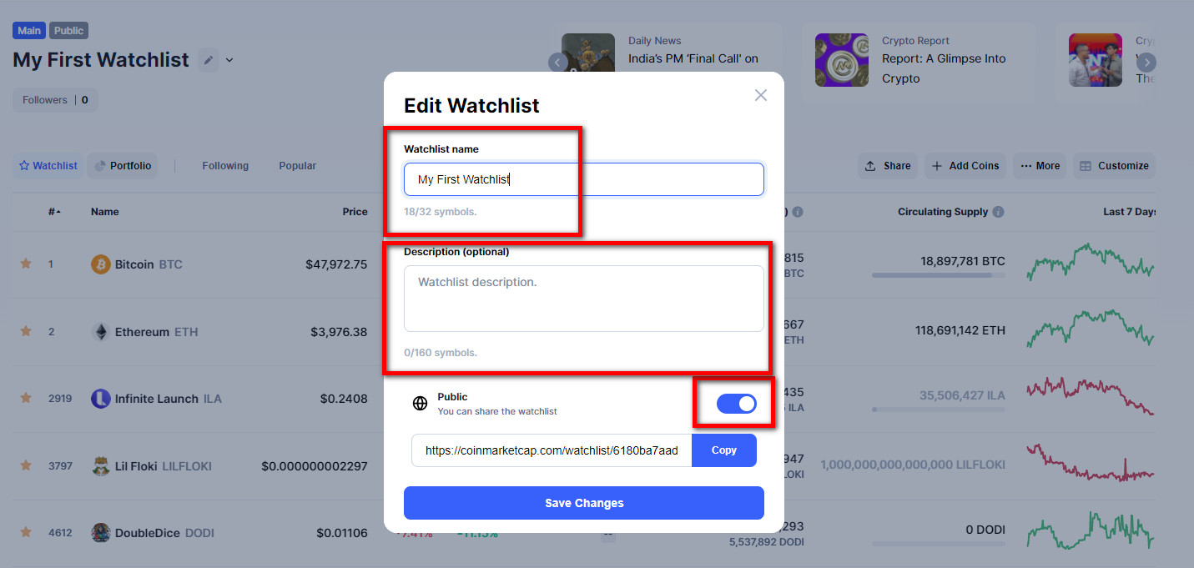Click the Watchlist description text area
This screenshot has width=1194, height=568.
pos(584,299)
